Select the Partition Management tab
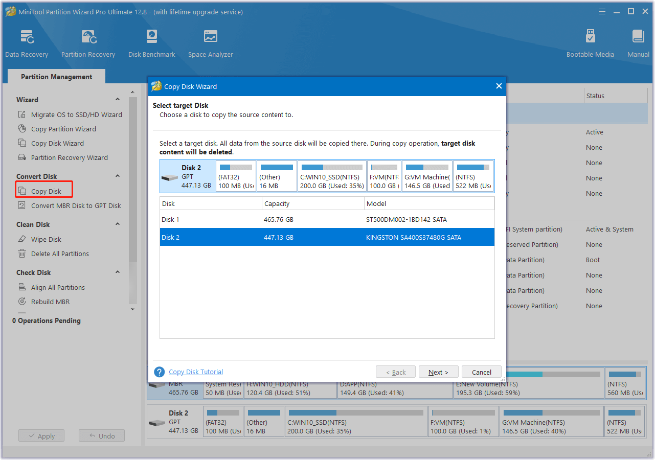 pos(57,77)
